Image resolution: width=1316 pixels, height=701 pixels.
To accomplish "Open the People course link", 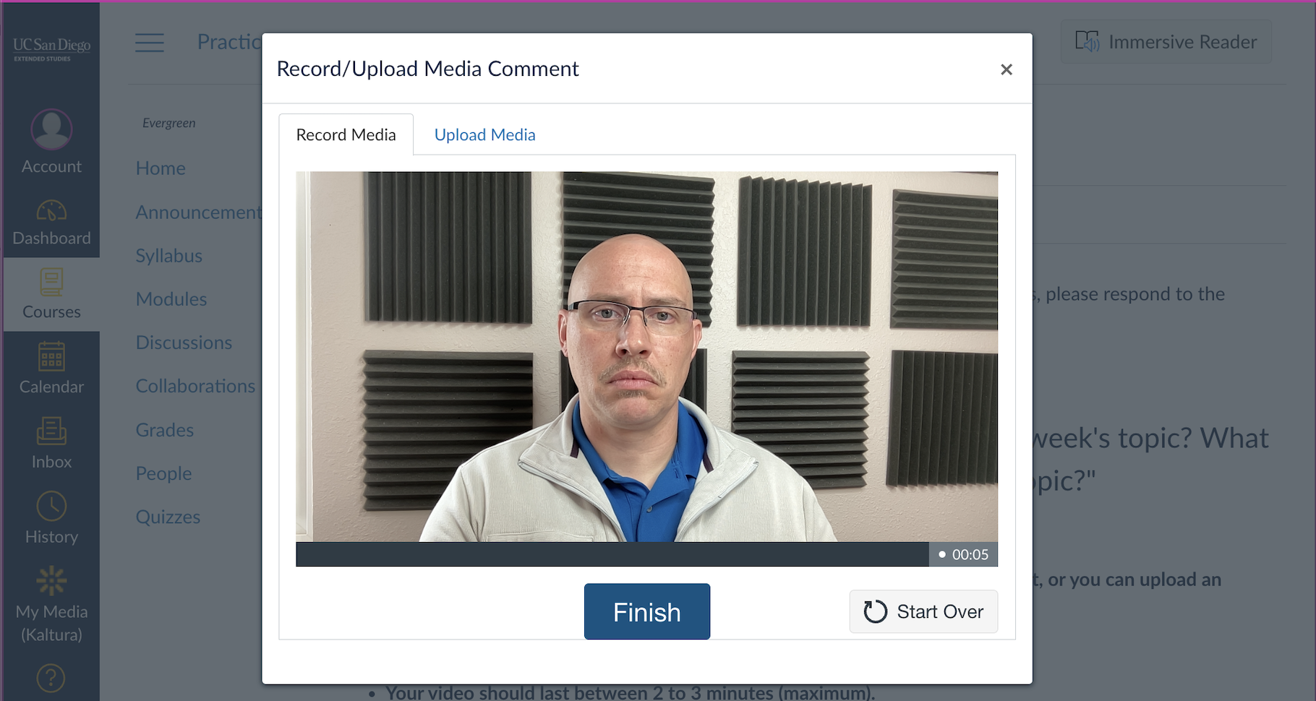I will [x=163, y=473].
